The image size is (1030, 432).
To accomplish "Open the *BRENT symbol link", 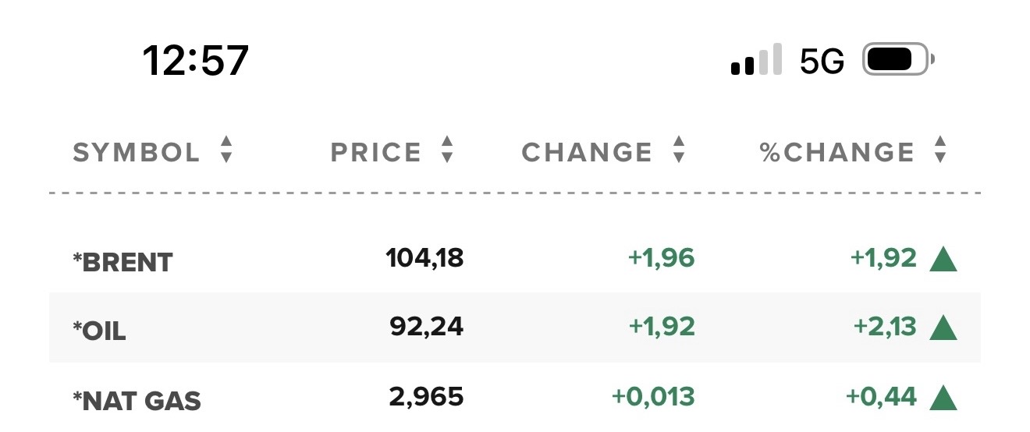I will coord(123,263).
